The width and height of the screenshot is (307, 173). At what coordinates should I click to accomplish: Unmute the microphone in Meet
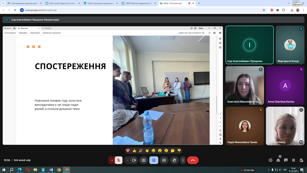(119, 160)
